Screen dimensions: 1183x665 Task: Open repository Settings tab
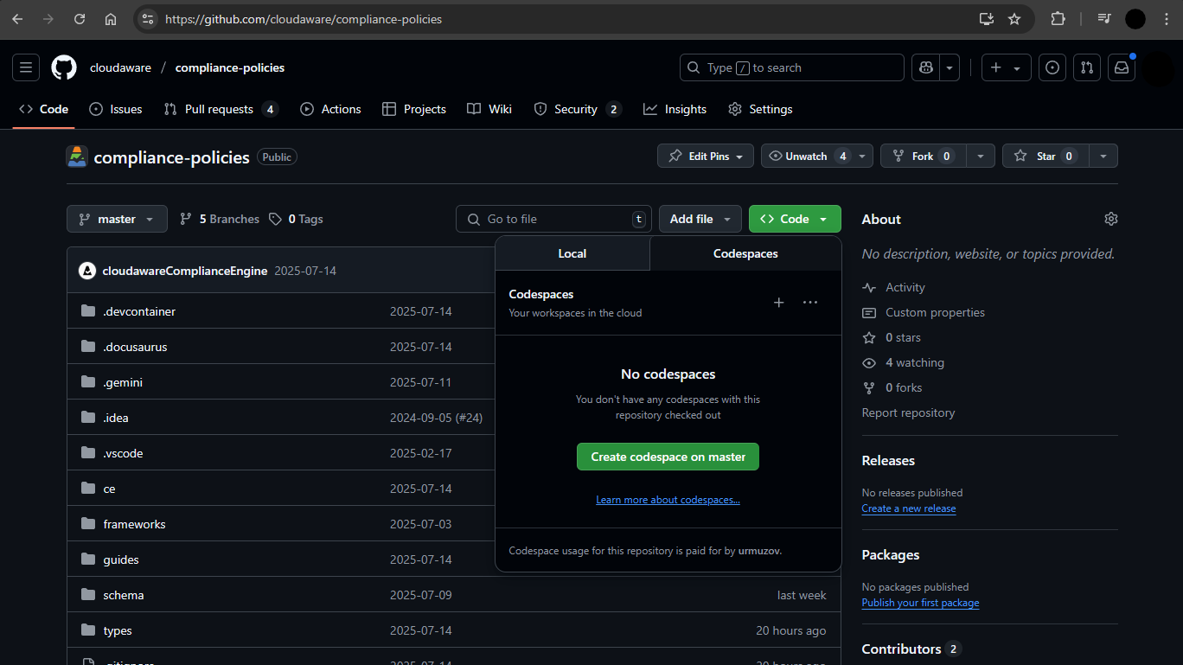tap(760, 109)
